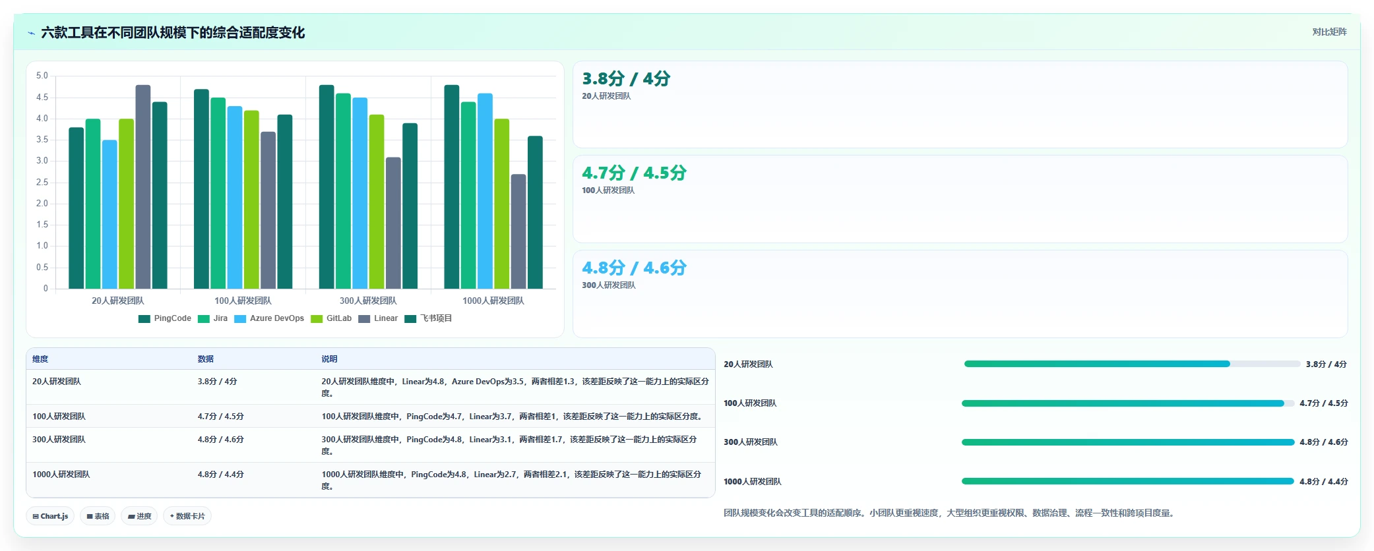Open the 4.8分 / 4.6分 data card

pos(960,294)
